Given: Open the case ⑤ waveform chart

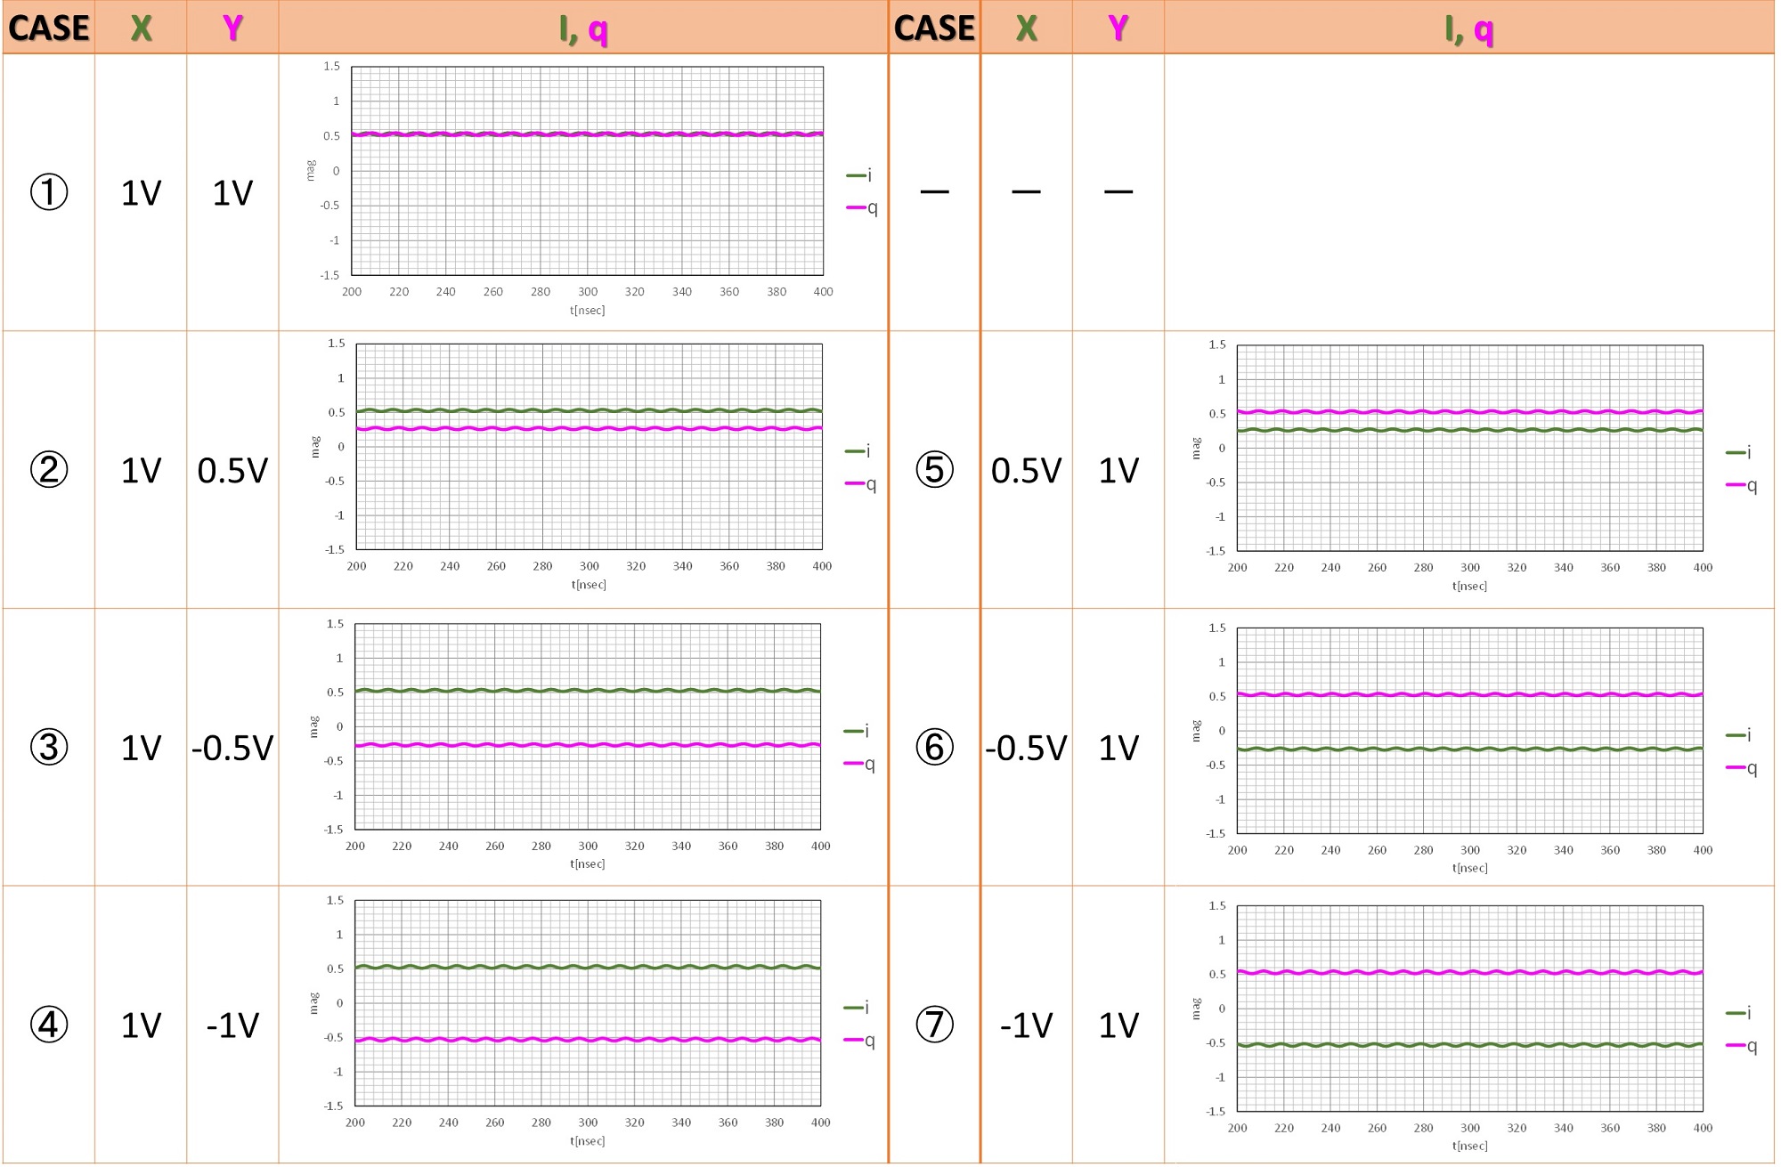Looking at the screenshot, I should (1469, 448).
